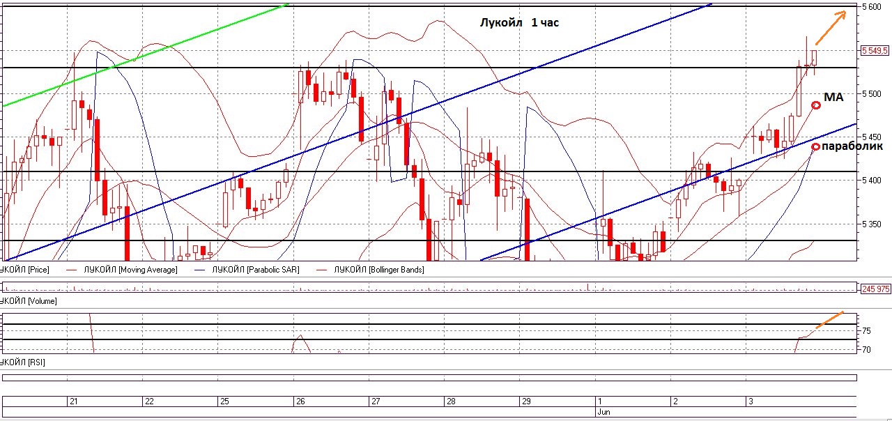892x421 pixels.
Task: Click the volume value 245 975
Action: pyautogui.click(x=875, y=289)
